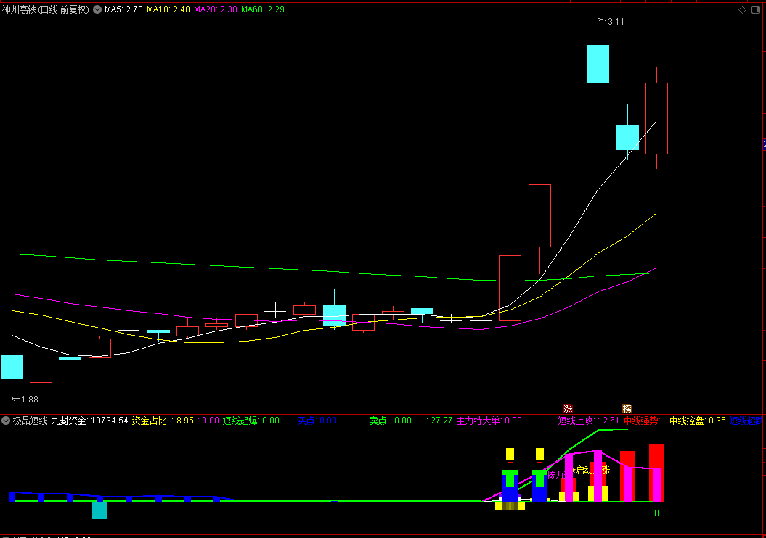Select the cyan candlestick under the 3.11 high
Image resolution: width=766 pixels, height=538 pixels.
pyautogui.click(x=598, y=63)
